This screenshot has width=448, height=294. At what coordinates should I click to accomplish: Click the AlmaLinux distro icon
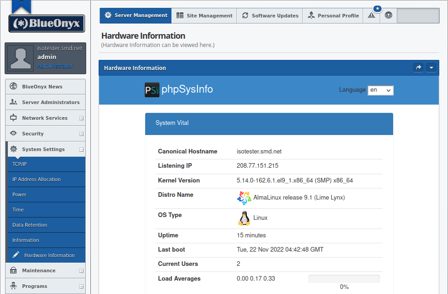click(244, 198)
